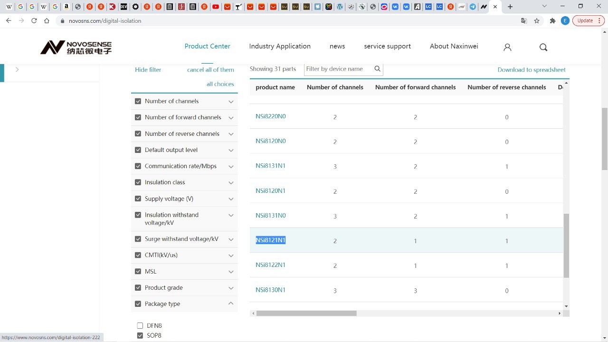
Task: Open tab search dropdown arrow
Action: (x=544, y=7)
